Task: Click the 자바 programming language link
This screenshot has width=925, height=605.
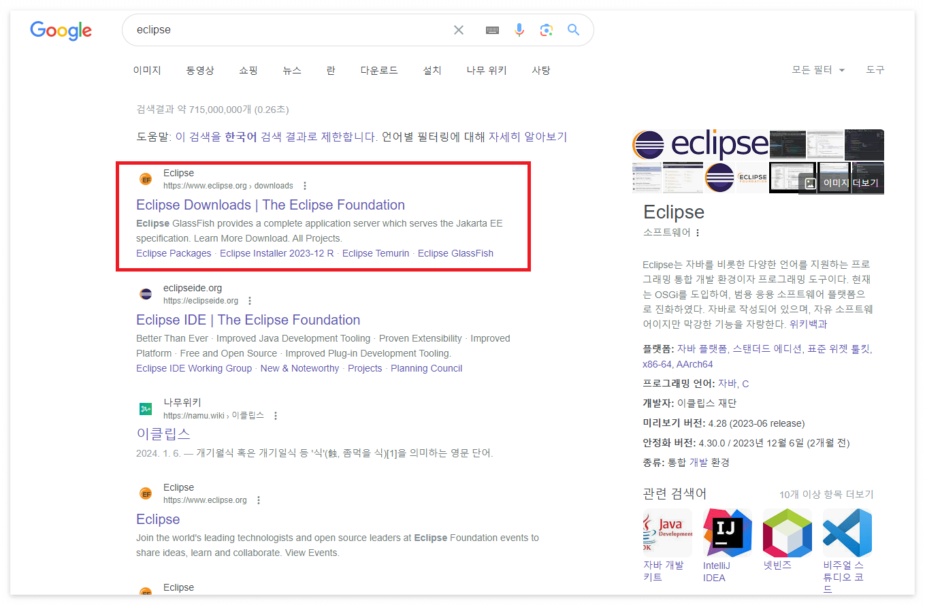Action: pos(727,384)
